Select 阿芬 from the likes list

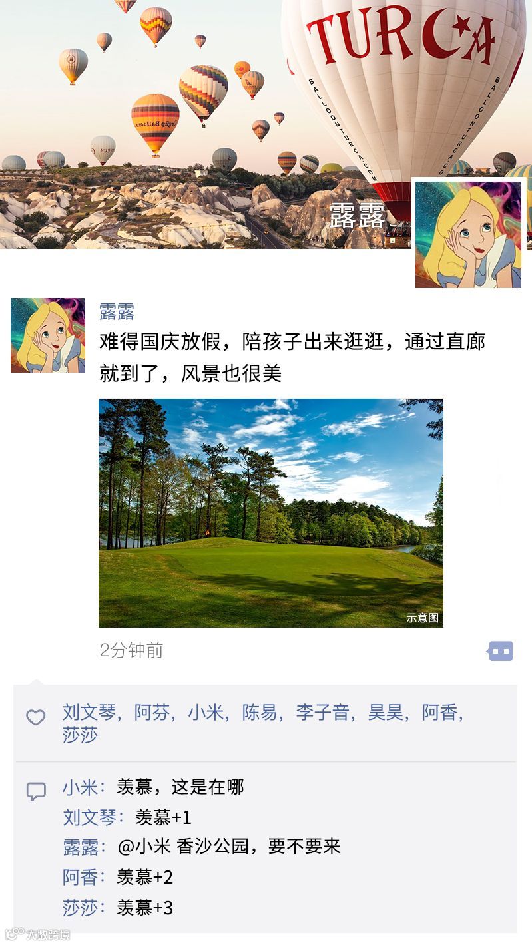pos(152,713)
